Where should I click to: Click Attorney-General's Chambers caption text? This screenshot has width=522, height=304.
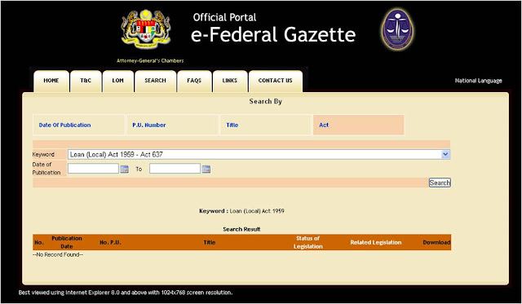pos(150,61)
